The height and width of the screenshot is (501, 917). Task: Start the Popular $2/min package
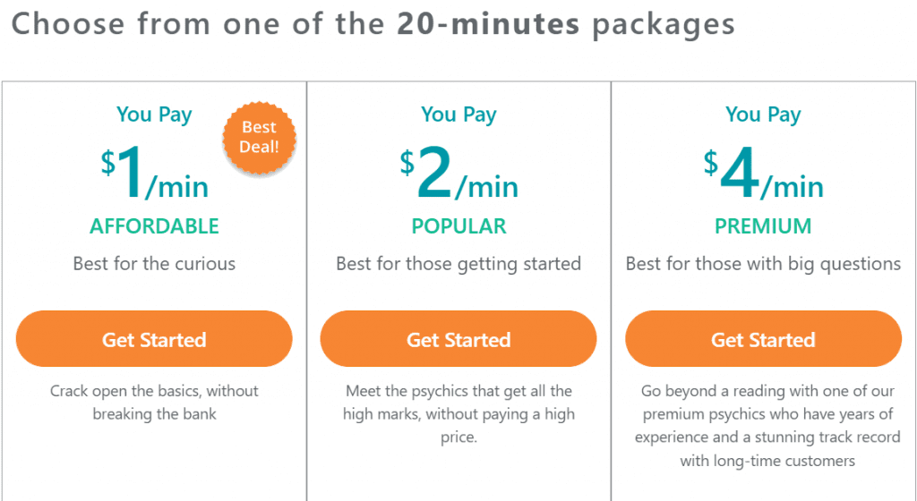click(x=458, y=339)
